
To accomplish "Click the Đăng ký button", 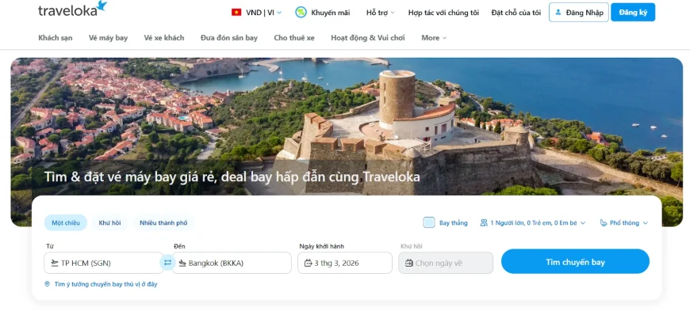I will (633, 13).
